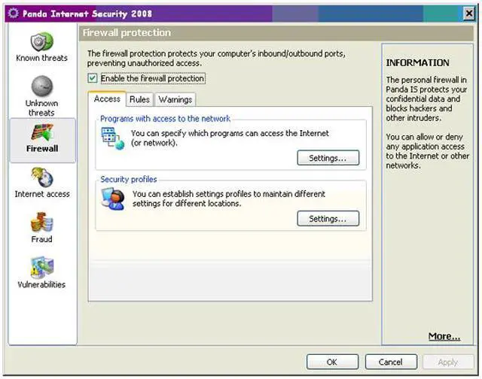Click the 'Programs with access to the network' heading

pos(165,119)
